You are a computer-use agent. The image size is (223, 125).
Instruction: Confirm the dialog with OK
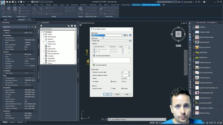(108, 94)
